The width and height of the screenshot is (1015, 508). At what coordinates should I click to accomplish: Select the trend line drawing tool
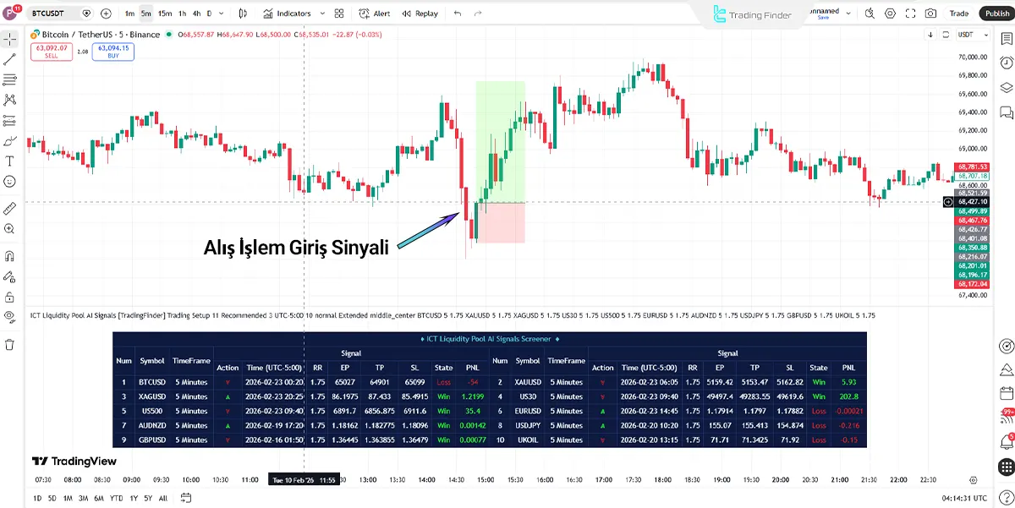(x=10, y=59)
